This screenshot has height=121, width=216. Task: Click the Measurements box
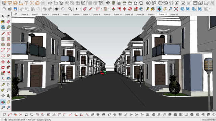click(208, 120)
